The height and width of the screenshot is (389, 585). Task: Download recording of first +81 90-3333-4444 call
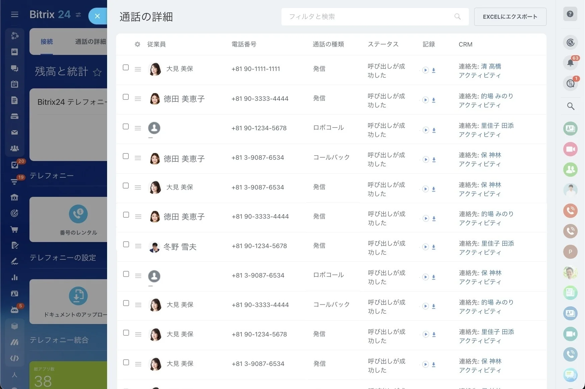[x=433, y=100]
